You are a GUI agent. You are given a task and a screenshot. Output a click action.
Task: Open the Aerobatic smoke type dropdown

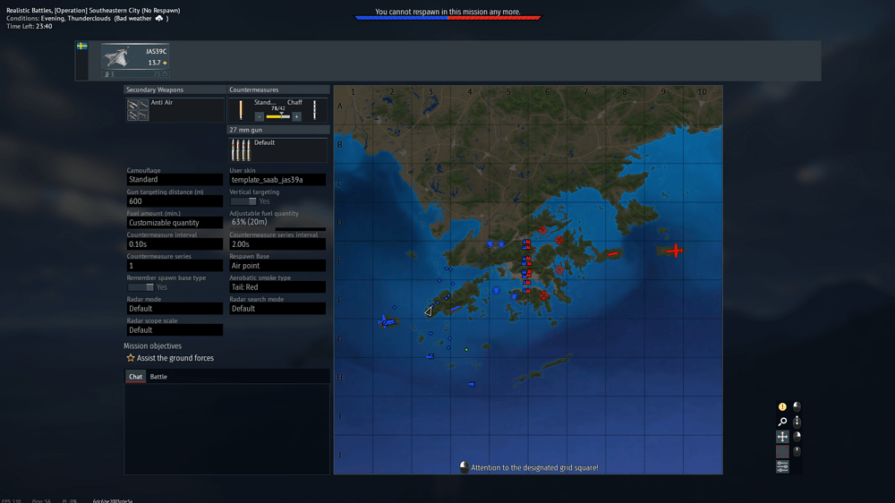click(277, 287)
